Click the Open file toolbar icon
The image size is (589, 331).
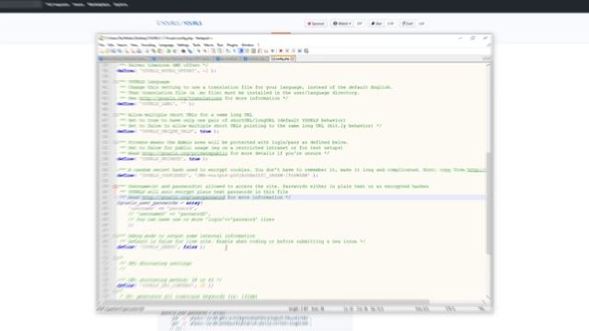click(108, 51)
